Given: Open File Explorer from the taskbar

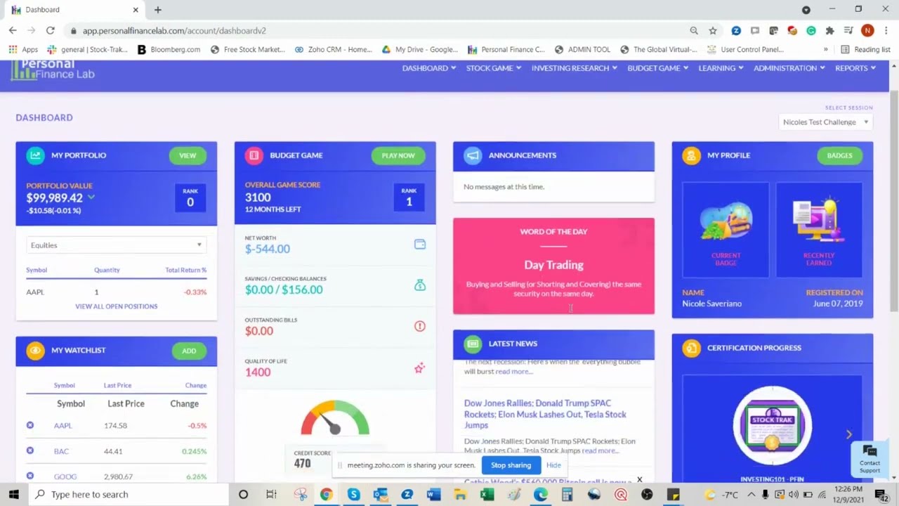Looking at the screenshot, I should click(460, 494).
